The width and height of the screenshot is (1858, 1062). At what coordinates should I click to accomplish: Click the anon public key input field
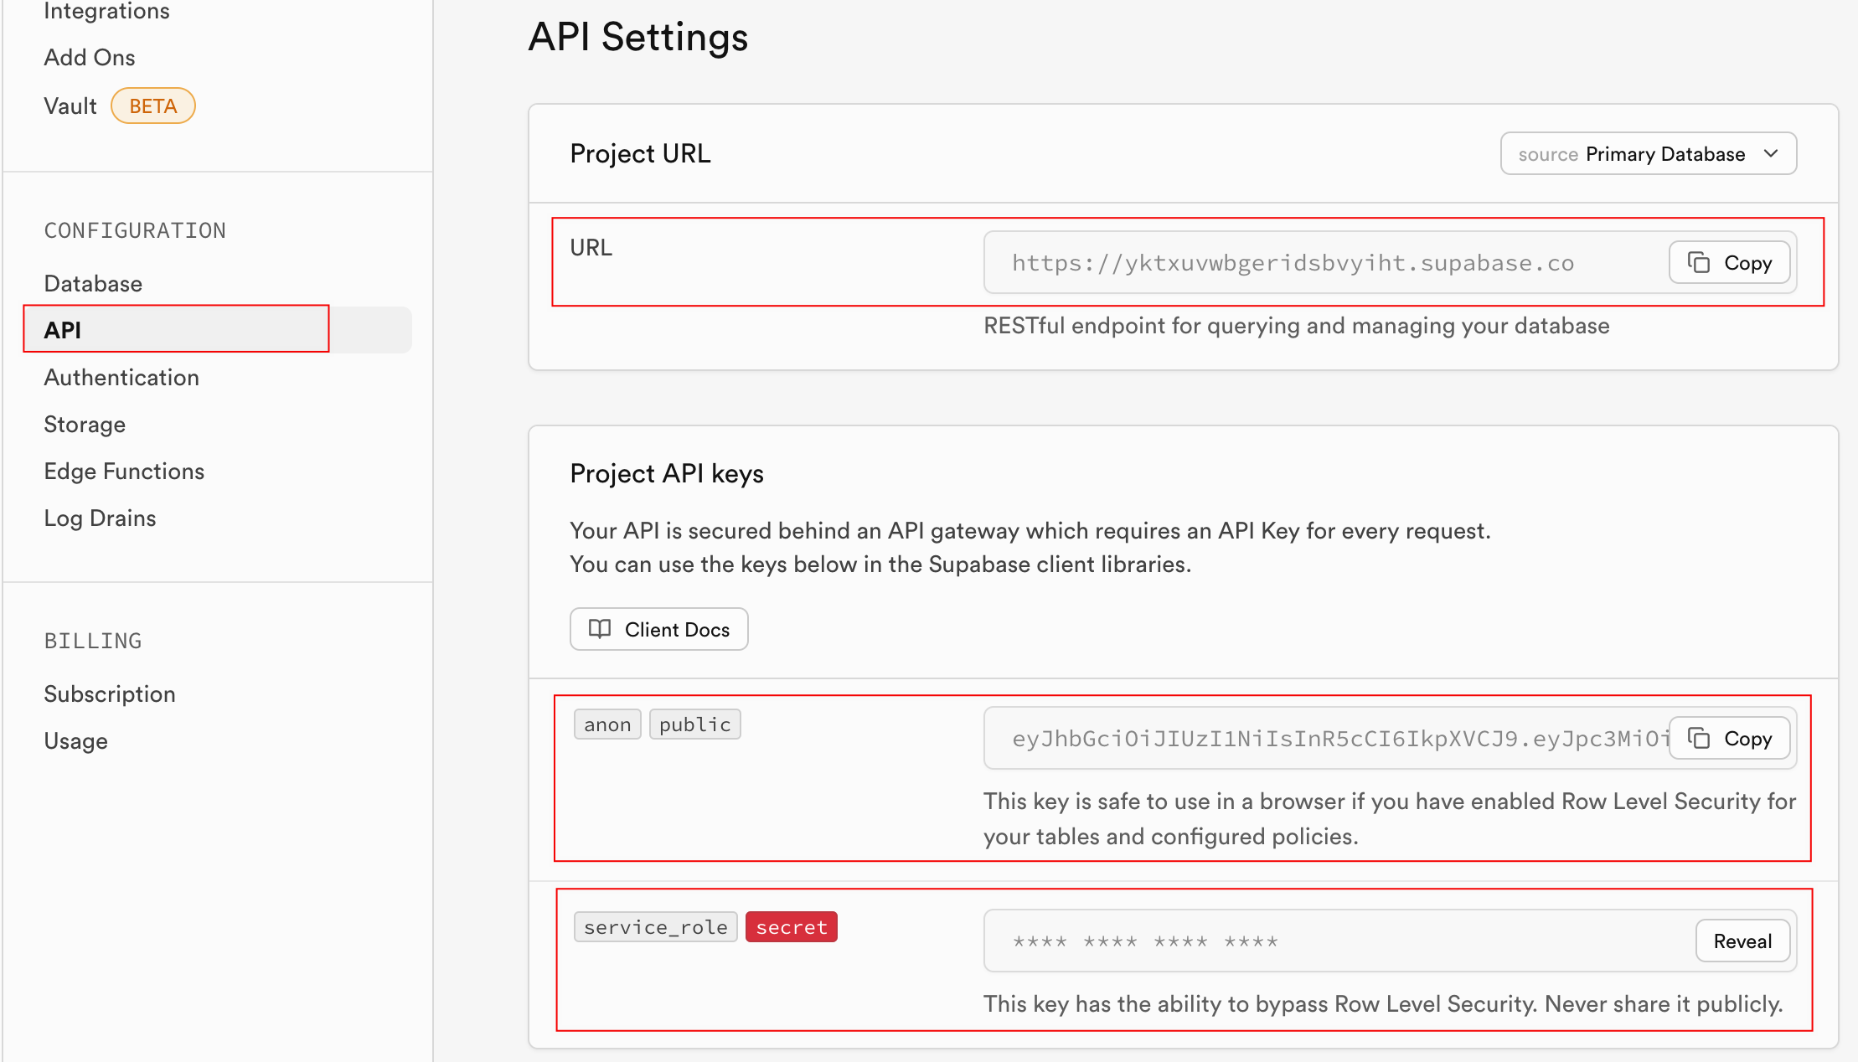coord(1327,736)
